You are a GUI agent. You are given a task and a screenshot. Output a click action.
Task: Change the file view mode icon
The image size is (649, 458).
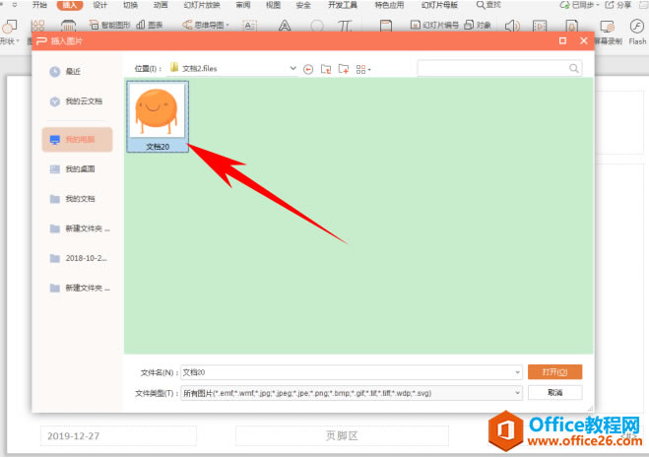tap(363, 69)
